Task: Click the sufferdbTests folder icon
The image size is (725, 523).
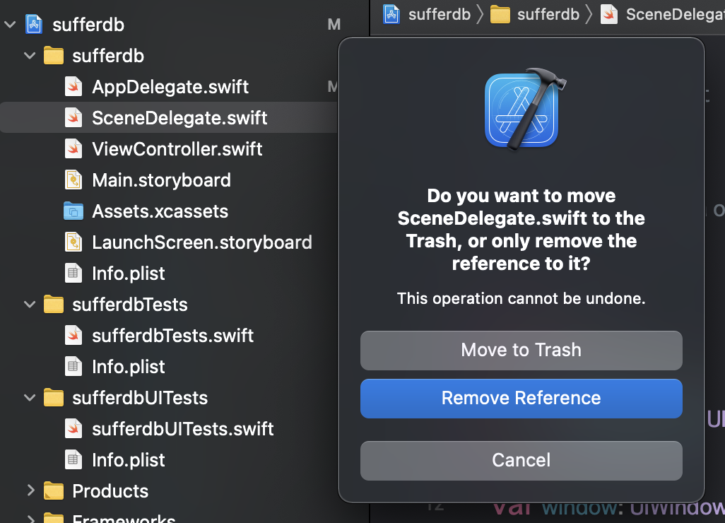Action: click(x=54, y=305)
